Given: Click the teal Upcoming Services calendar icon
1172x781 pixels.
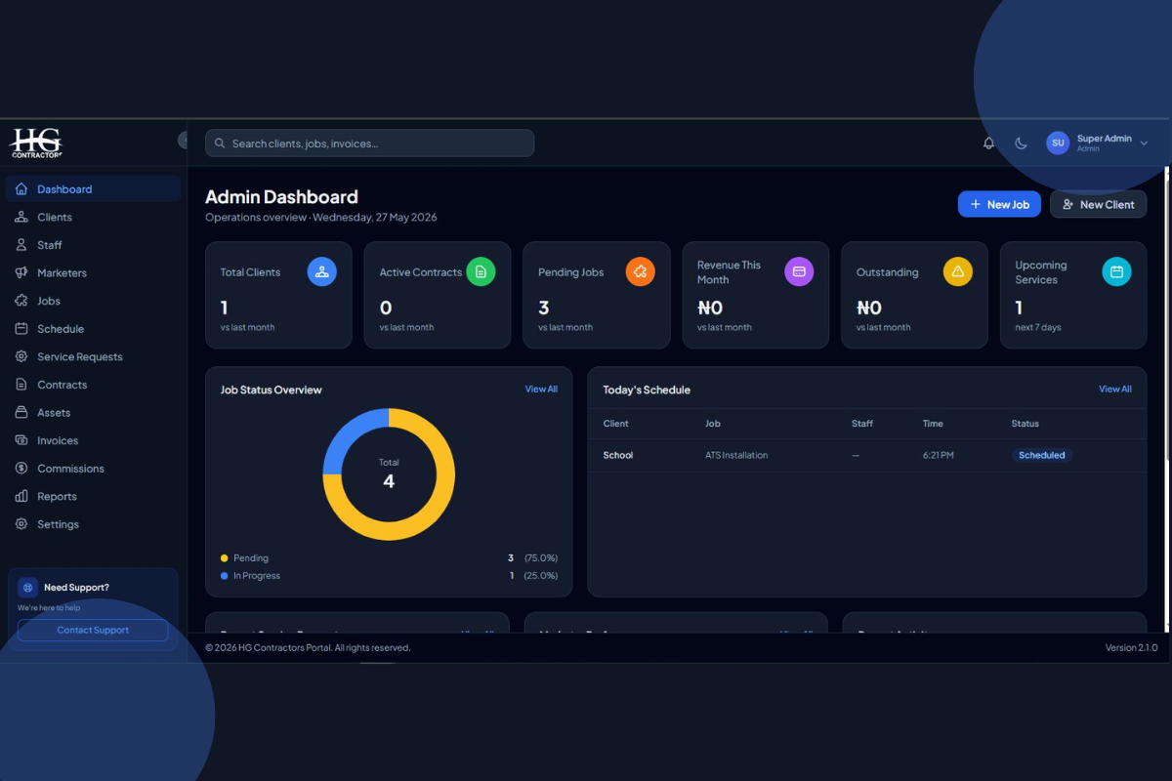Looking at the screenshot, I should [x=1116, y=271].
